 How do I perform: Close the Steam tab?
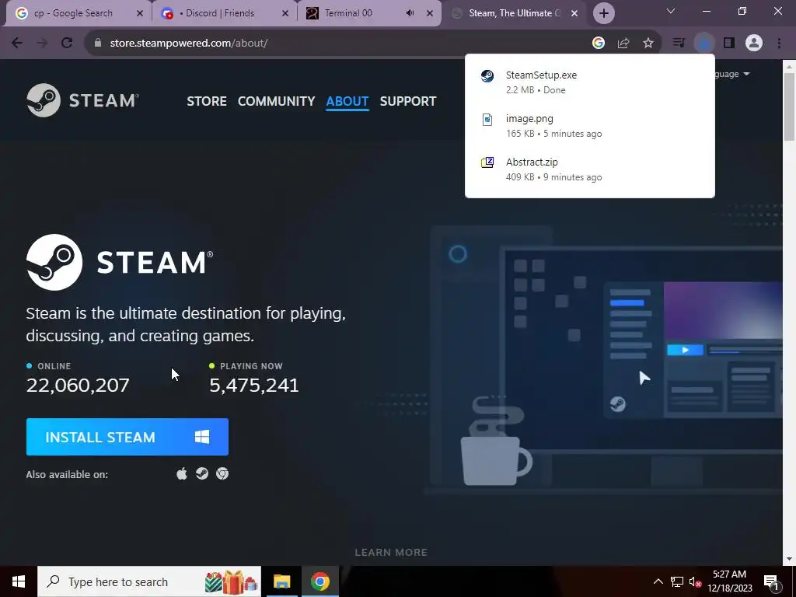pyautogui.click(x=574, y=13)
